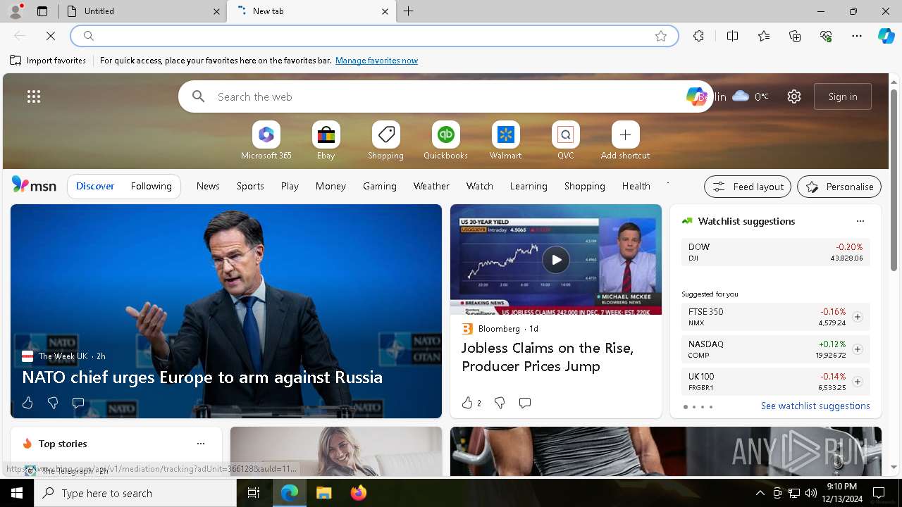This screenshot has height=507, width=902.
Task: Open File Explorer from taskbar
Action: point(323,493)
